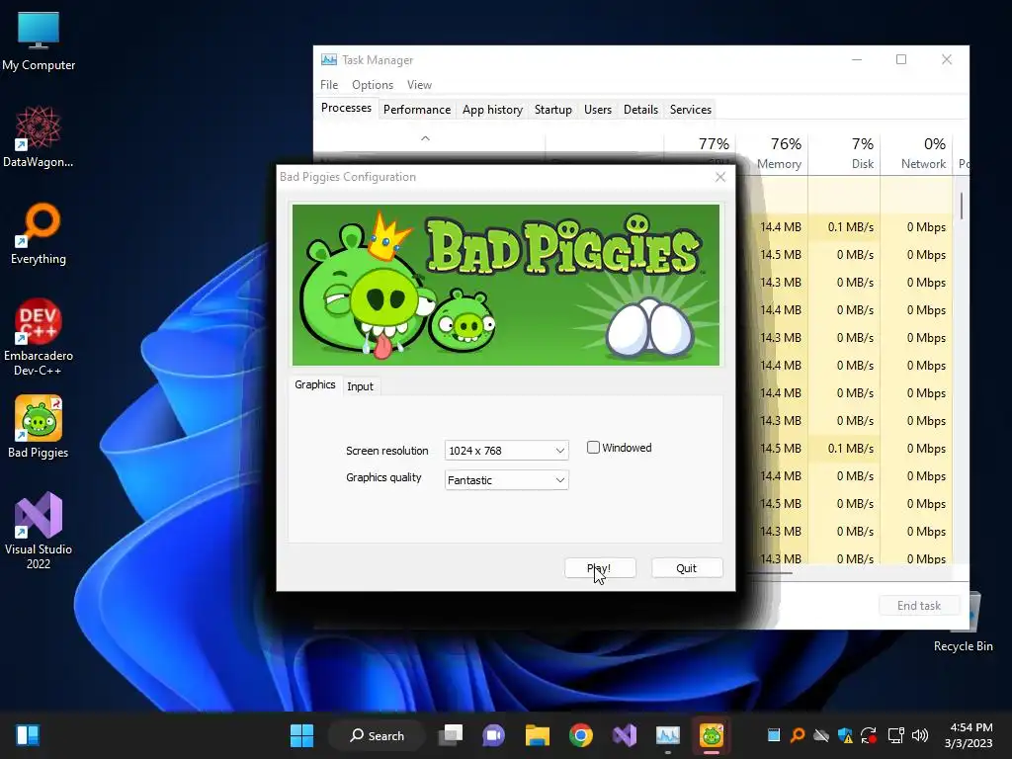Click the Play! button
This screenshot has width=1012, height=759.
[600, 568]
